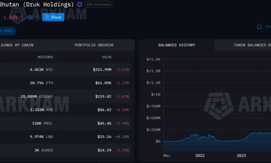Sort by the HOLDINGS column header
This screenshot has height=163, width=271.
click(x=45, y=57)
